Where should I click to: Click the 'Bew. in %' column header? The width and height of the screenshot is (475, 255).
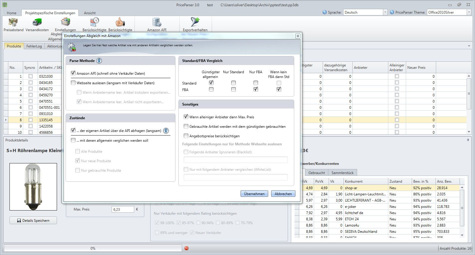(424, 181)
